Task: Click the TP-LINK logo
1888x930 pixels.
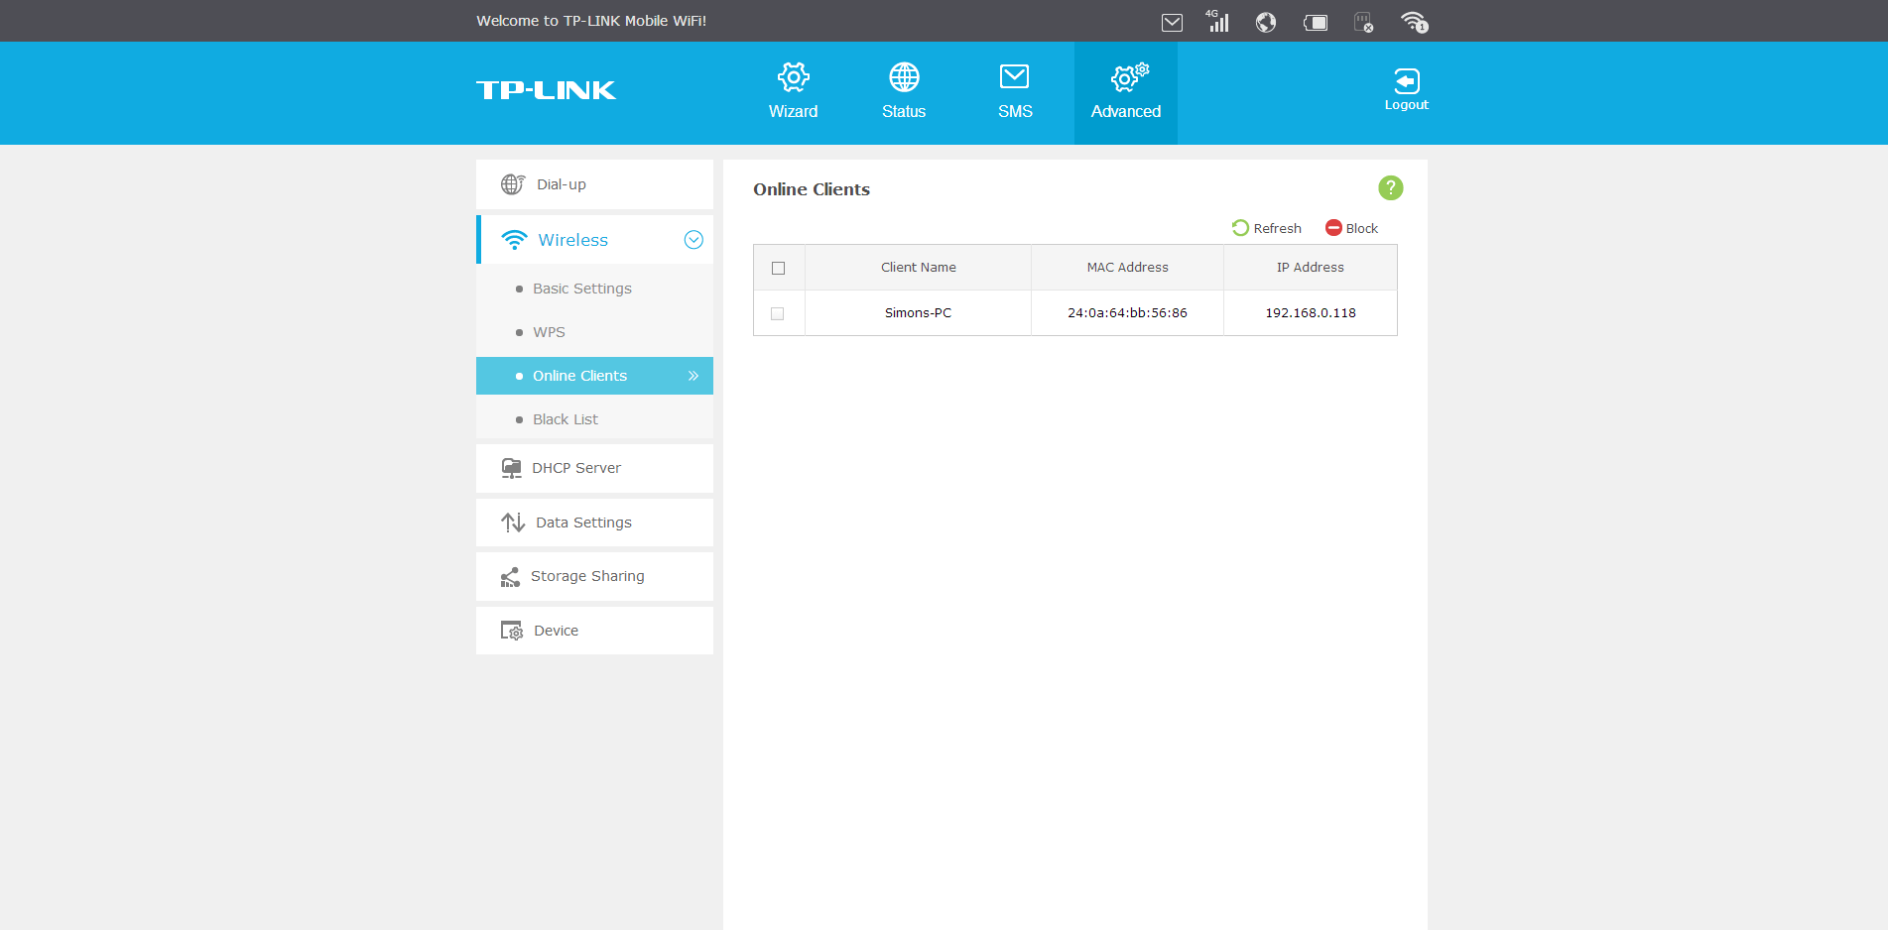Action: pyautogui.click(x=546, y=90)
